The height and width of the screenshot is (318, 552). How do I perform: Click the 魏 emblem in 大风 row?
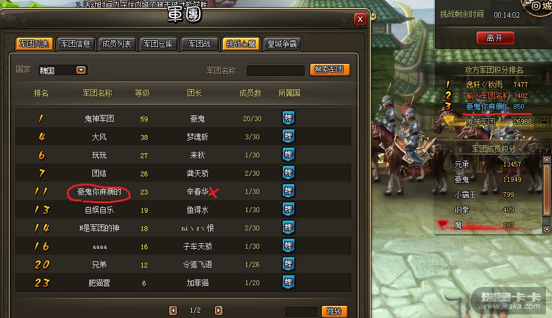click(x=288, y=136)
